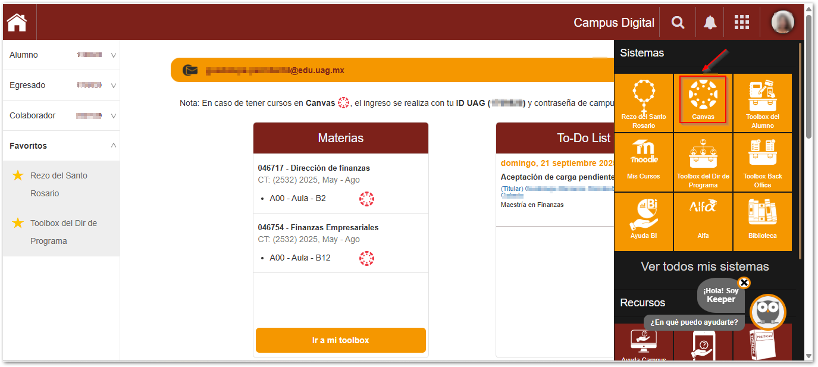818x367 pixels.
Task: Open the Biblioteca tile
Action: [763, 221]
